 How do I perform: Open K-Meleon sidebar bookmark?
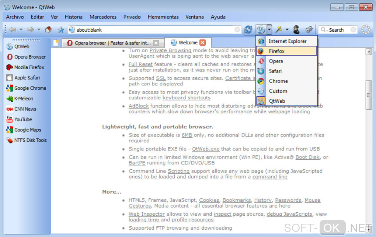pyautogui.click(x=20, y=99)
